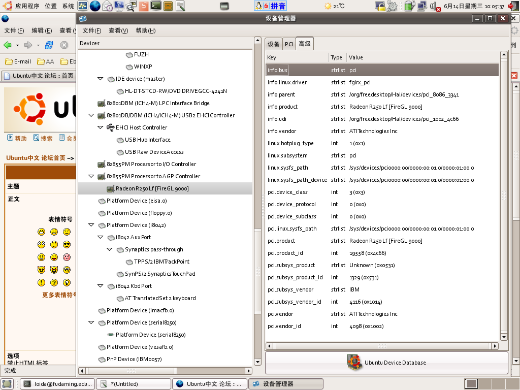Switch to Ubuntu中文 论坛 taskbar window
This screenshot has width=520, height=390.
tap(210, 384)
